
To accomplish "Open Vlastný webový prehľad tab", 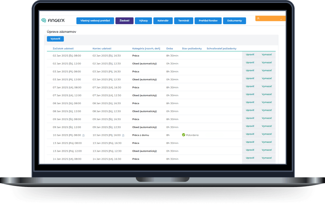I will tap(95, 21).
